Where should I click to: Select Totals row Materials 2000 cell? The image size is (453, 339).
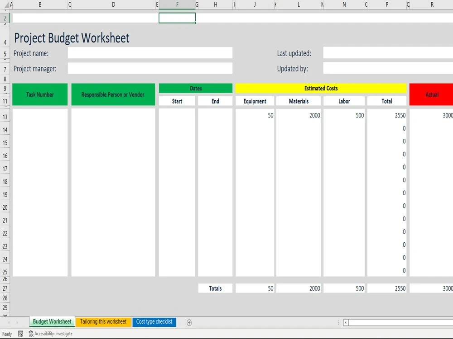point(299,288)
